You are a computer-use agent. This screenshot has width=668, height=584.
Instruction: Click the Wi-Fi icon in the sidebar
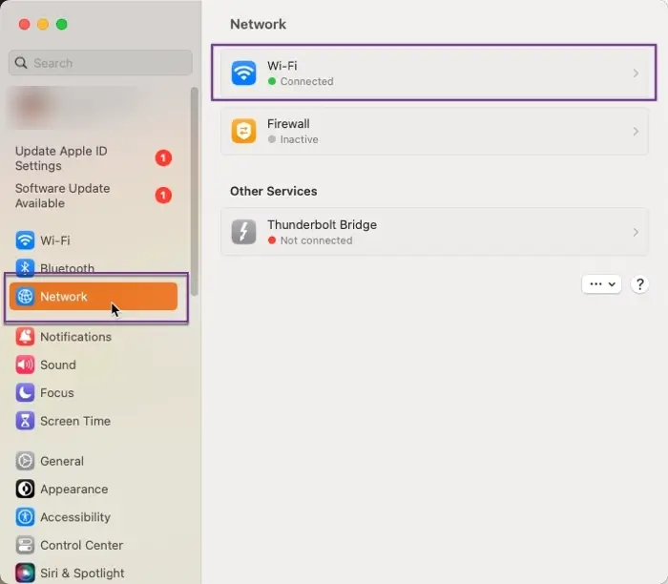coord(25,240)
